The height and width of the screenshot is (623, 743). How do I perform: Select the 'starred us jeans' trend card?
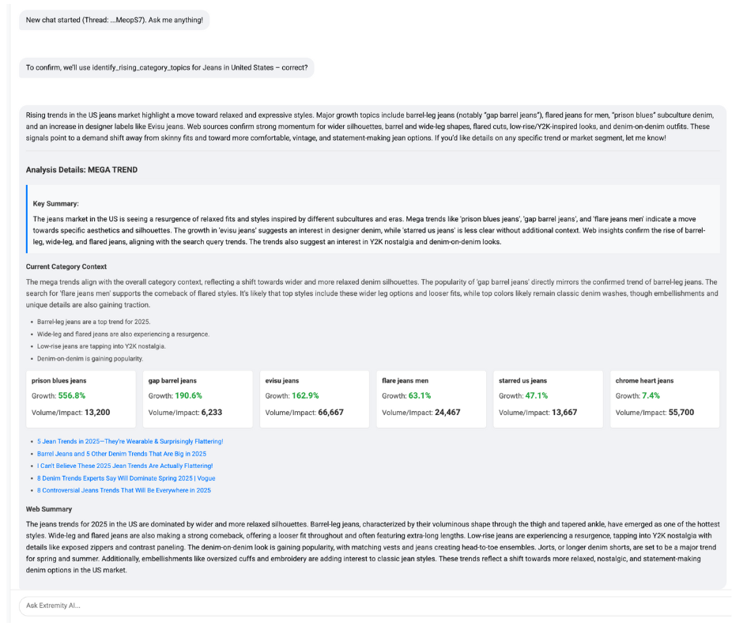tap(548, 399)
